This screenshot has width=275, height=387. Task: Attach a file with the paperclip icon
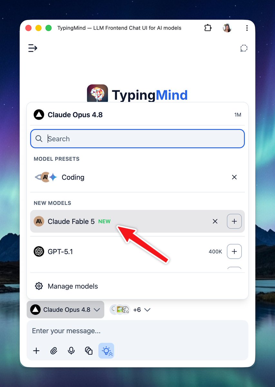click(x=54, y=351)
